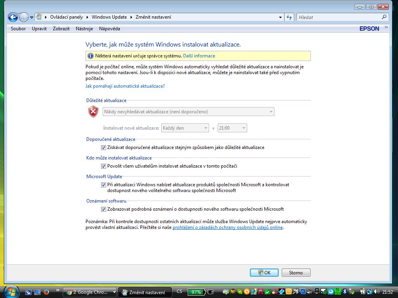Open the Nápověda menu

click(x=110, y=29)
